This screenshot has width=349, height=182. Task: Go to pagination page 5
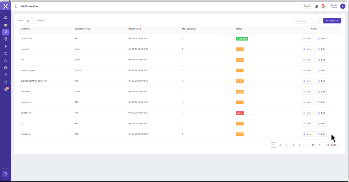[x=300, y=145]
